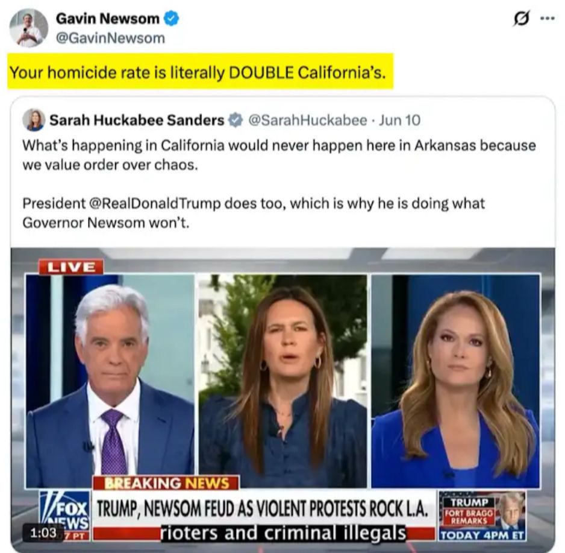Open the three-dot more options menu
Image resolution: width=565 pixels, height=553 pixels.
tap(548, 19)
